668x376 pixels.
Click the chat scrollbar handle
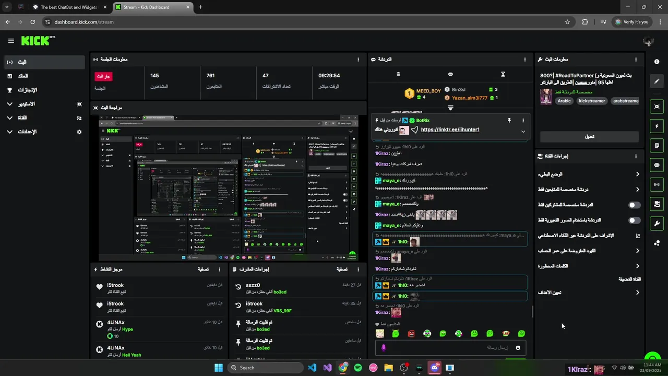(532, 312)
